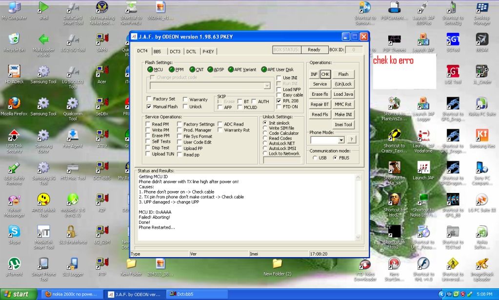The height and width of the screenshot is (300, 499).
Task: Launch Yahoo! Messenger icon
Action: [x=14, y=205]
